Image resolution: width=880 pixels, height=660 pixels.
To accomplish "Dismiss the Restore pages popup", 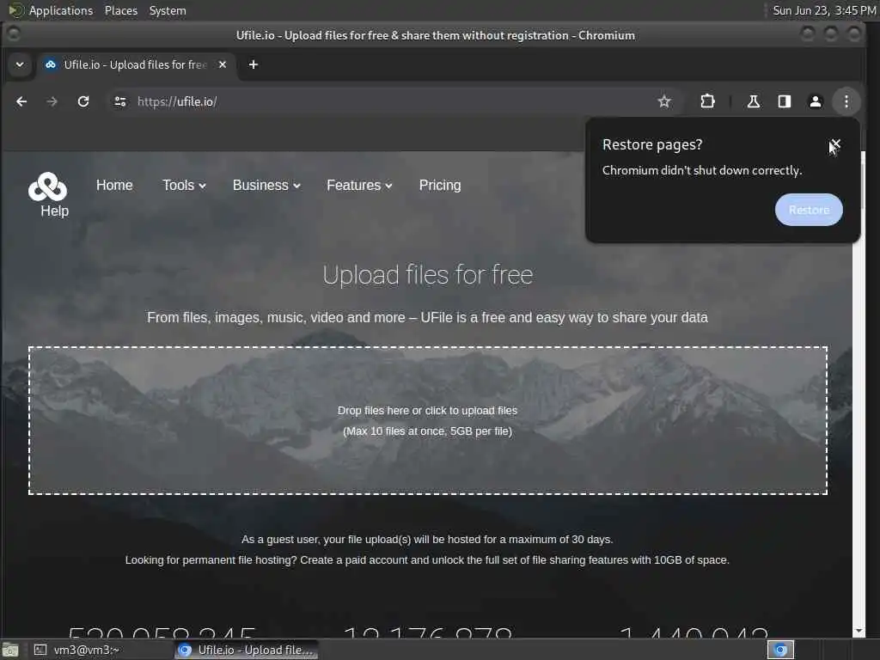I will point(835,144).
